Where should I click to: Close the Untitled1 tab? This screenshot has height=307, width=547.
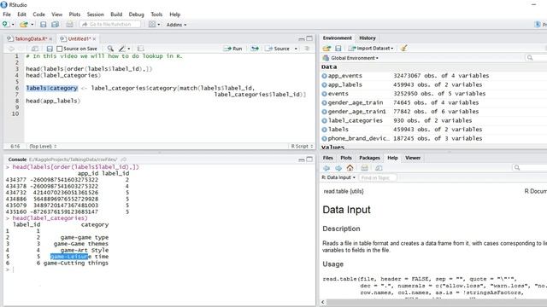click(94, 38)
